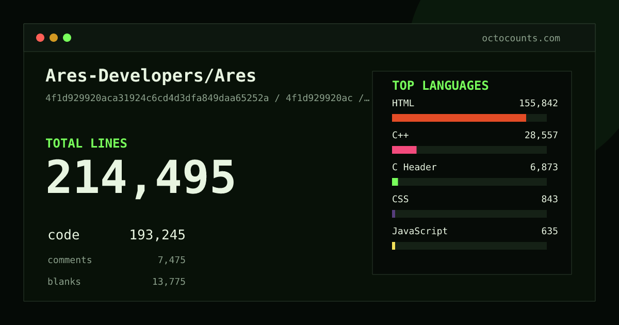Select the C Header language label
The height and width of the screenshot is (325, 619).
[x=414, y=167]
